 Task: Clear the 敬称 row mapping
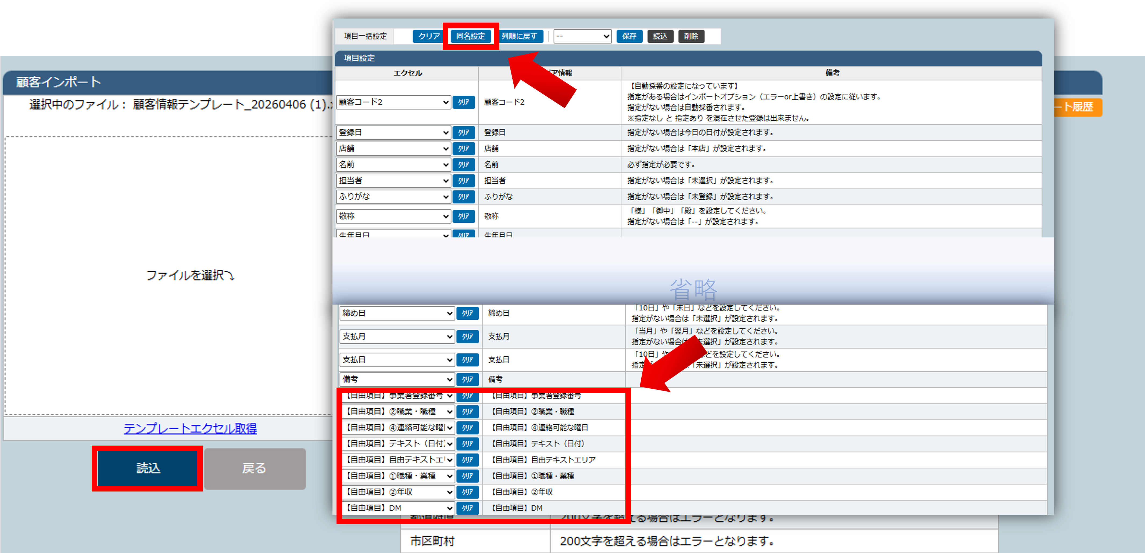click(x=463, y=216)
